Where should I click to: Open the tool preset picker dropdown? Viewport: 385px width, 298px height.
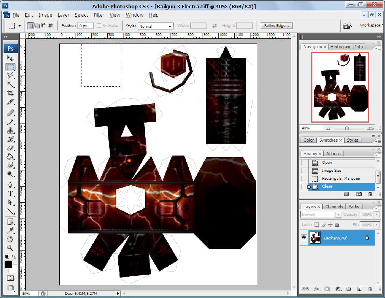pyautogui.click(x=20, y=26)
